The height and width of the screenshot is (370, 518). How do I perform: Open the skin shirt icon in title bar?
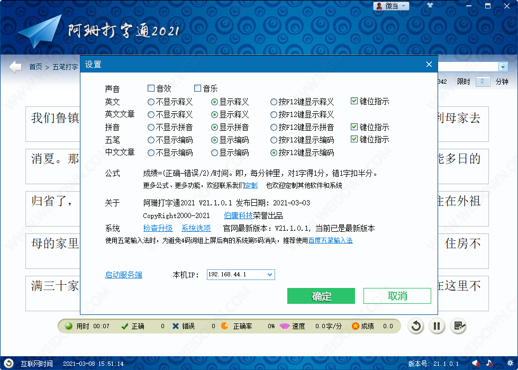(x=430, y=5)
